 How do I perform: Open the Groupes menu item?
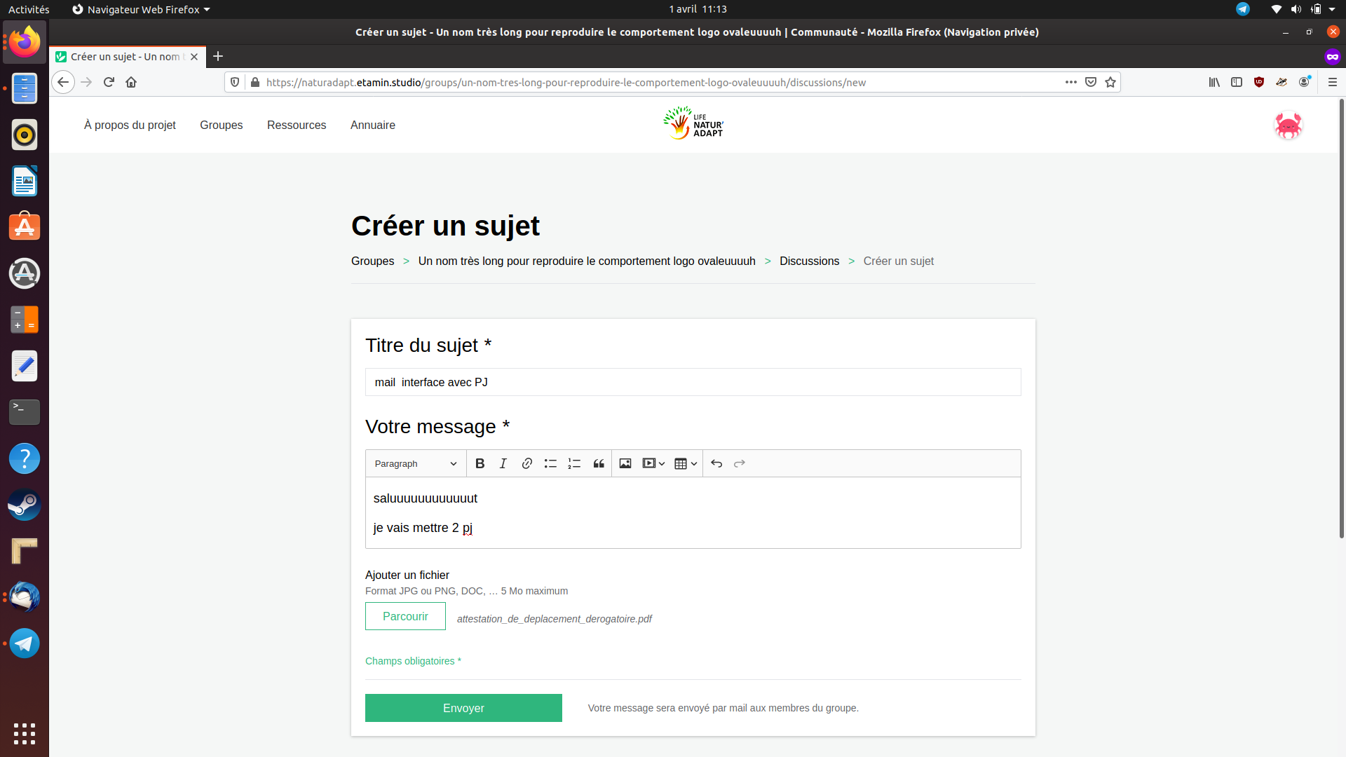pyautogui.click(x=221, y=125)
